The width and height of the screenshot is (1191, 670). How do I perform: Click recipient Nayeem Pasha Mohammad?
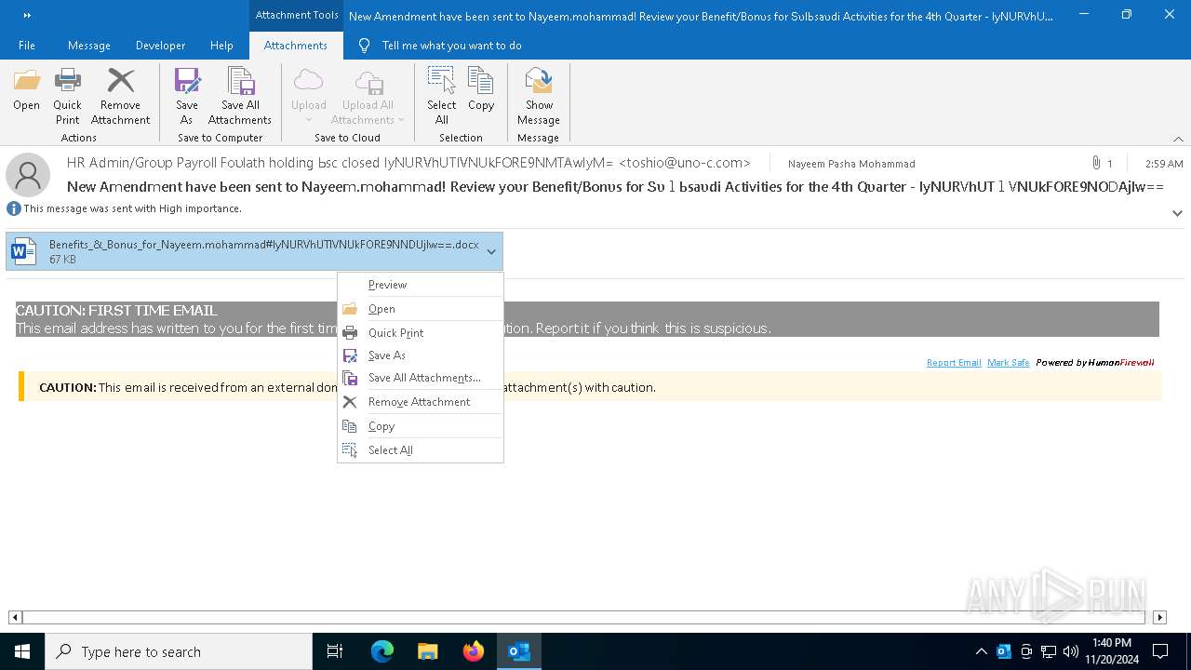point(851,164)
